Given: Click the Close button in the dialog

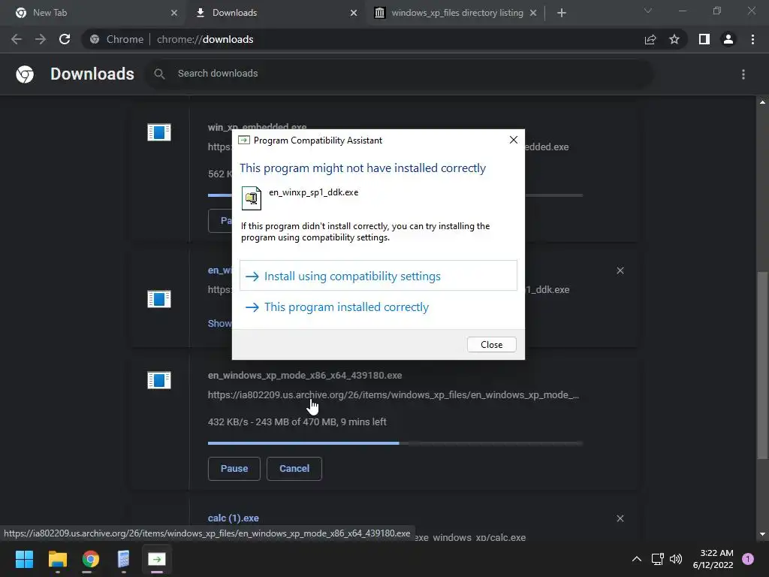Looking at the screenshot, I should pos(491,344).
